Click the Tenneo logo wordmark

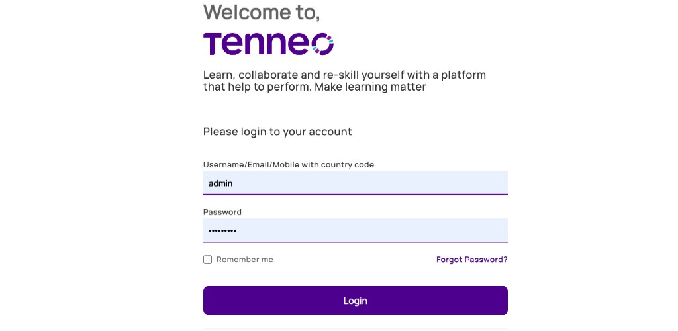268,44
